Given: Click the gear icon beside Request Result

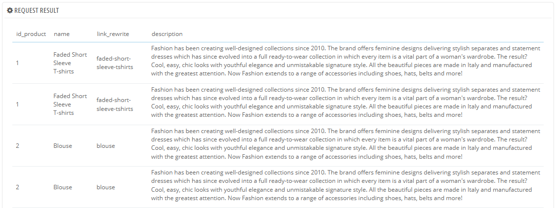Looking at the screenshot, I should point(10,10).
